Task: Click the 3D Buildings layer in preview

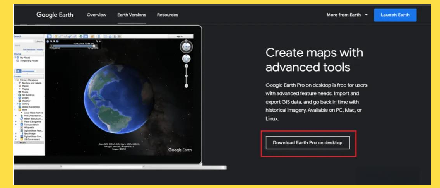Action: [26, 95]
